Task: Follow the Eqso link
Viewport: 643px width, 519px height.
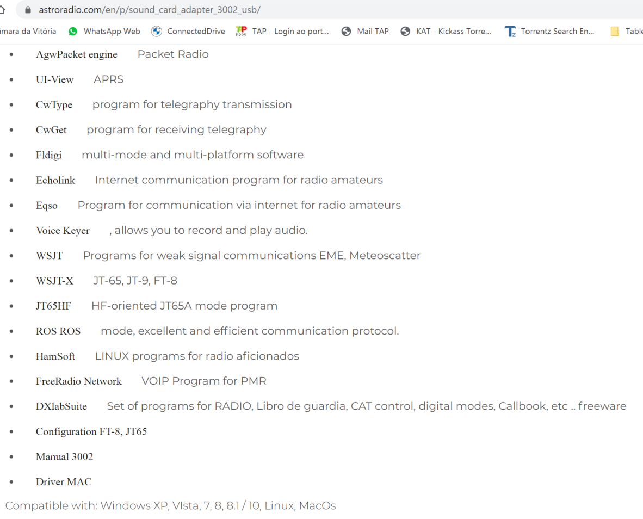Action: [x=47, y=206]
